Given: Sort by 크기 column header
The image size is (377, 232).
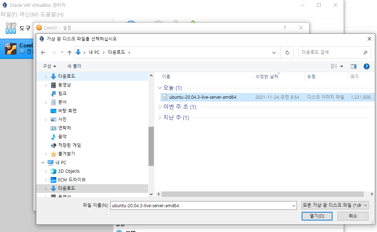Looking at the screenshot, I should pyautogui.click(x=354, y=76).
